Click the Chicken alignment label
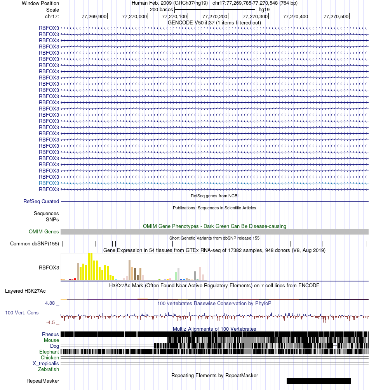 click(50, 358)
